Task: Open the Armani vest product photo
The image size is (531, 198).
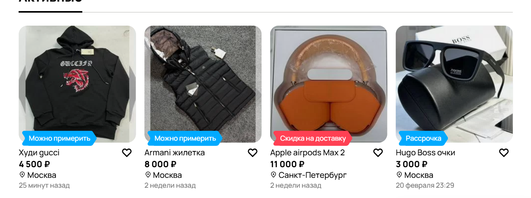Action: coord(203,84)
